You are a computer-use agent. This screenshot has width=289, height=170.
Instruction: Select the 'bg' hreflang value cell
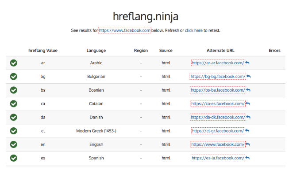pyautogui.click(x=43, y=77)
